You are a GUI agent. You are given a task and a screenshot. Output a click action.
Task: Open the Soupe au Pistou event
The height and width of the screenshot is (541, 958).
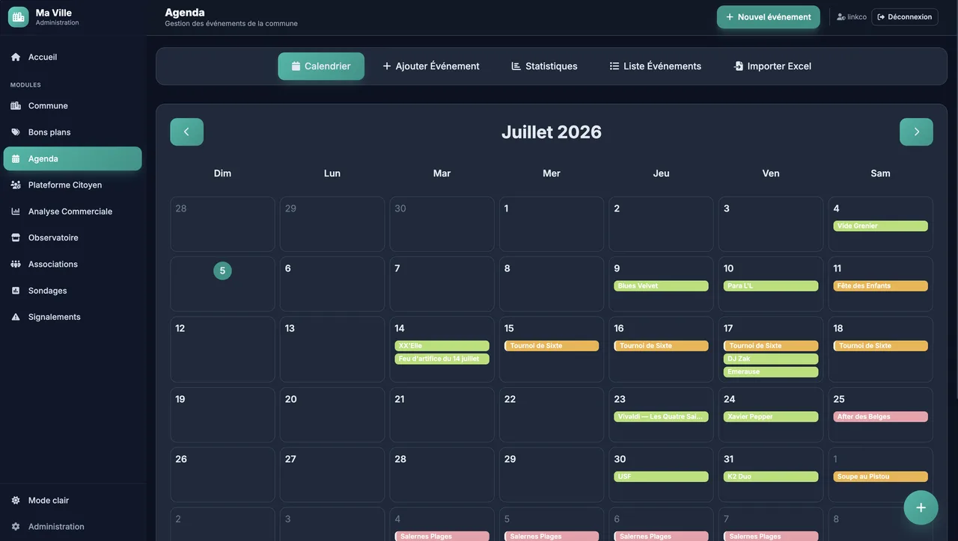point(880,477)
